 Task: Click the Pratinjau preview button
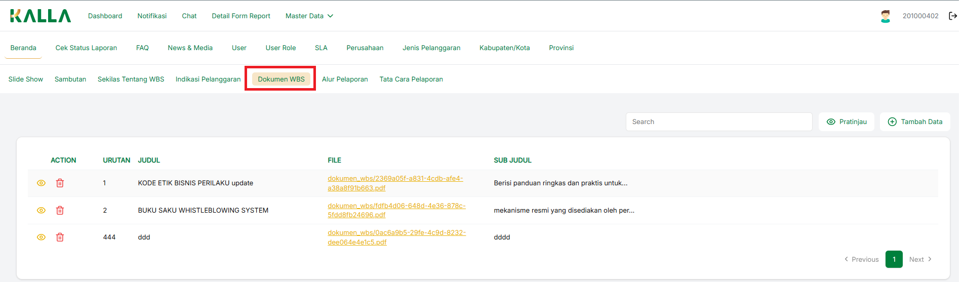[847, 122]
